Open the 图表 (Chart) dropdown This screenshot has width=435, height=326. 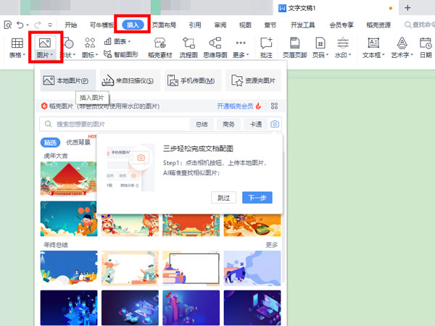(117, 41)
